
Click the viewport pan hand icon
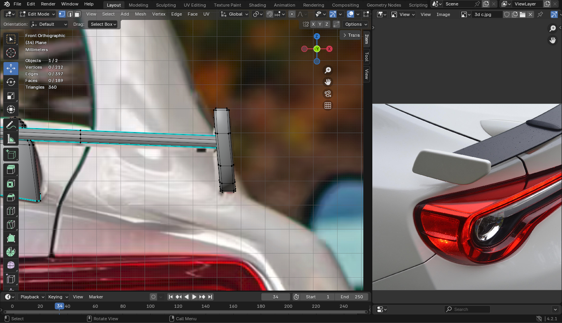(328, 82)
